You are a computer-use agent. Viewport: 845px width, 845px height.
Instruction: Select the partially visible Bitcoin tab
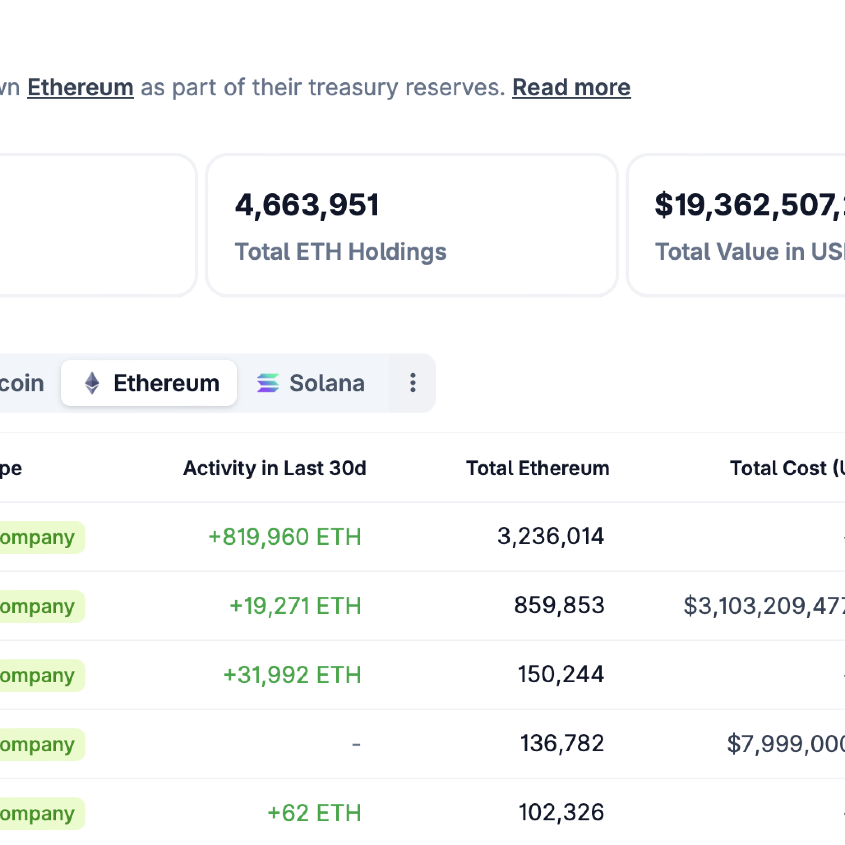point(22,383)
